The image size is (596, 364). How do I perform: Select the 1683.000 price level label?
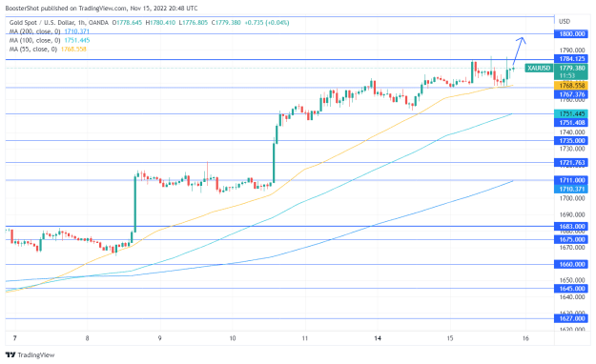pos(571,227)
